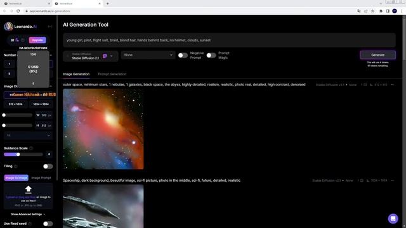406x228 pixels.
Task: Click browser back arrow
Action: (x=4, y=11)
